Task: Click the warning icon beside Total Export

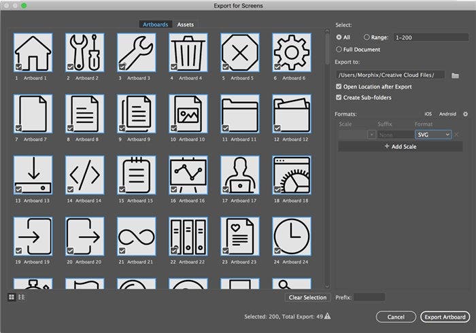Action: coord(328,316)
